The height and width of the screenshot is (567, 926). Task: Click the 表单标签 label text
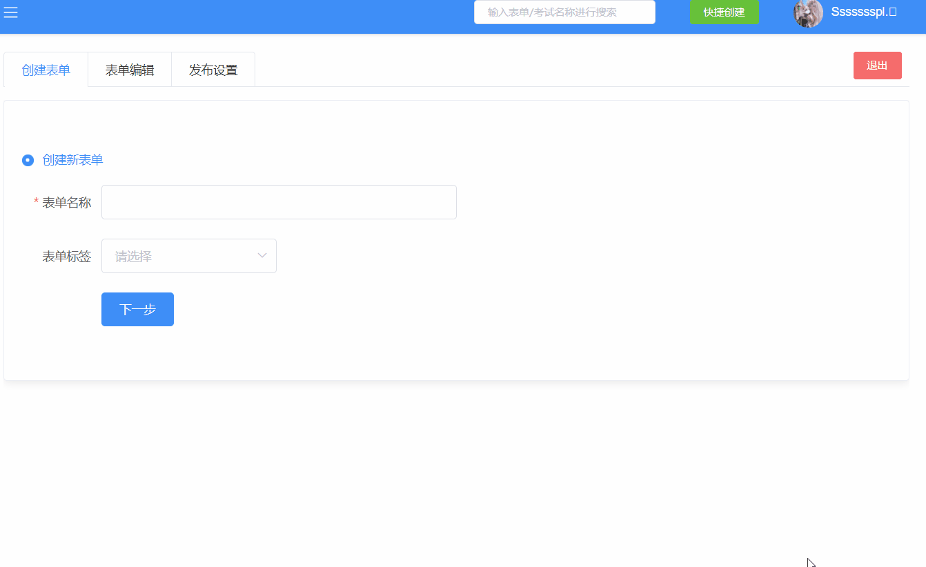point(67,256)
